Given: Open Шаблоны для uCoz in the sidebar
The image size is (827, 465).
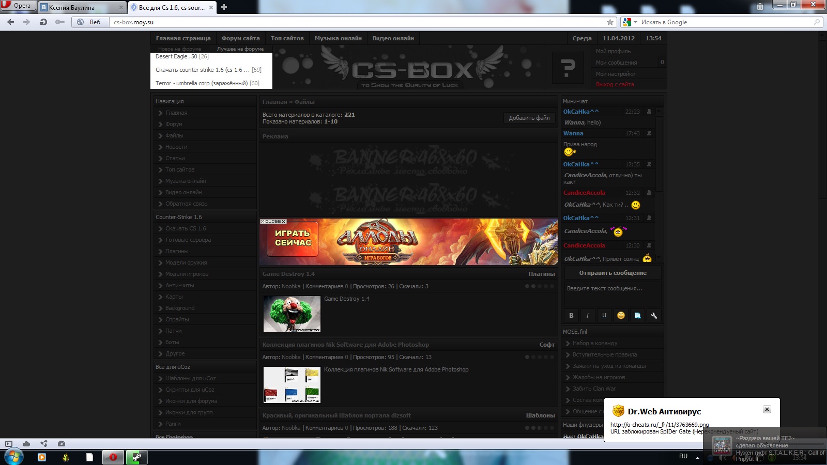Looking at the screenshot, I should point(191,378).
